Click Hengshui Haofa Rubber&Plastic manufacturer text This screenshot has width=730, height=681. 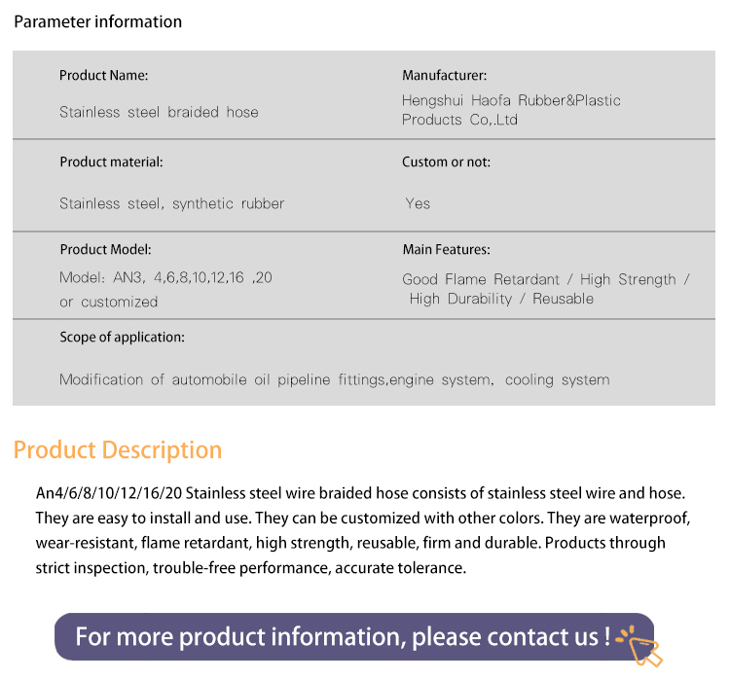pyautogui.click(x=511, y=110)
